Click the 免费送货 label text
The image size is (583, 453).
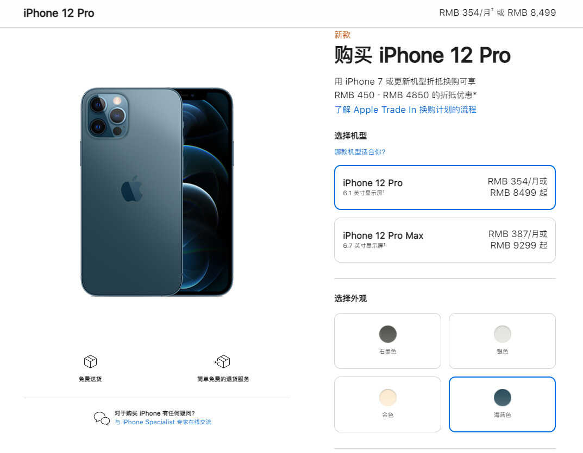click(x=90, y=379)
